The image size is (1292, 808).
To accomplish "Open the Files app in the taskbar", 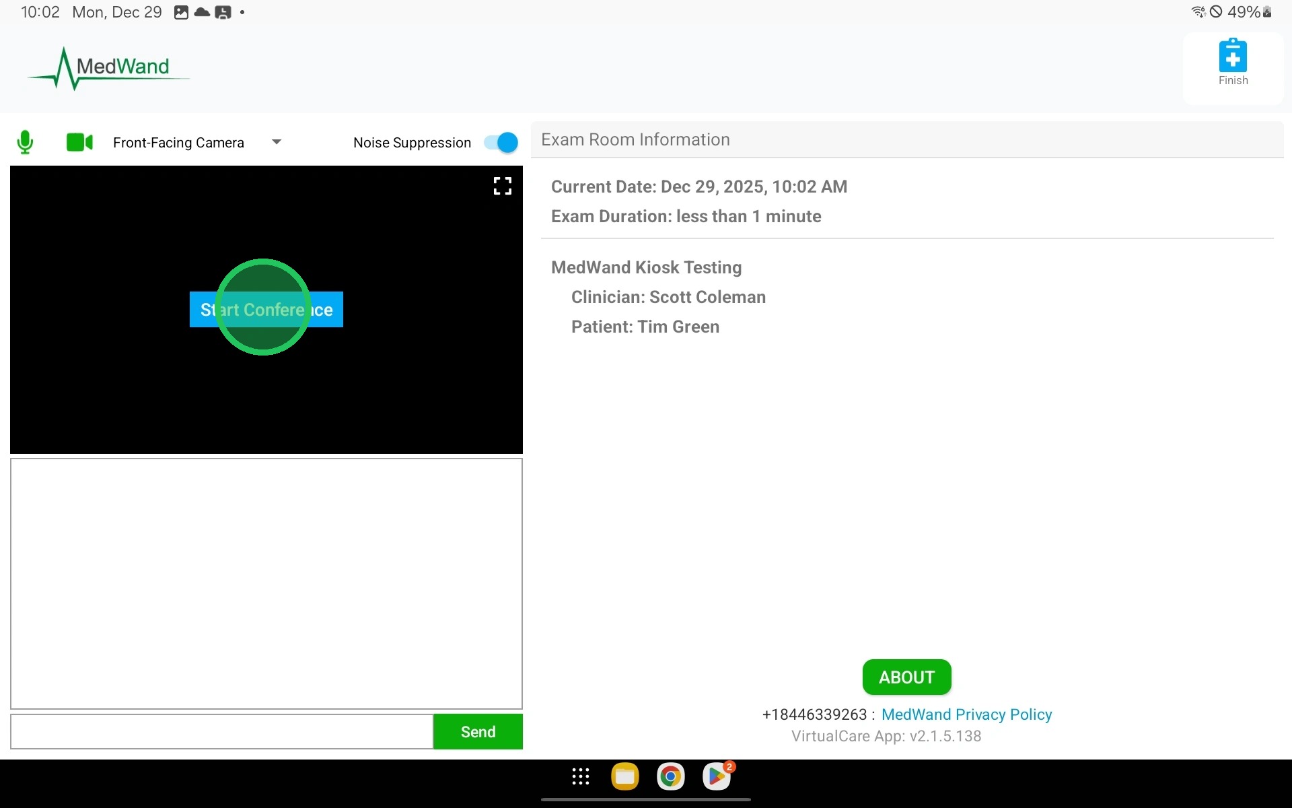I will pyautogui.click(x=624, y=776).
